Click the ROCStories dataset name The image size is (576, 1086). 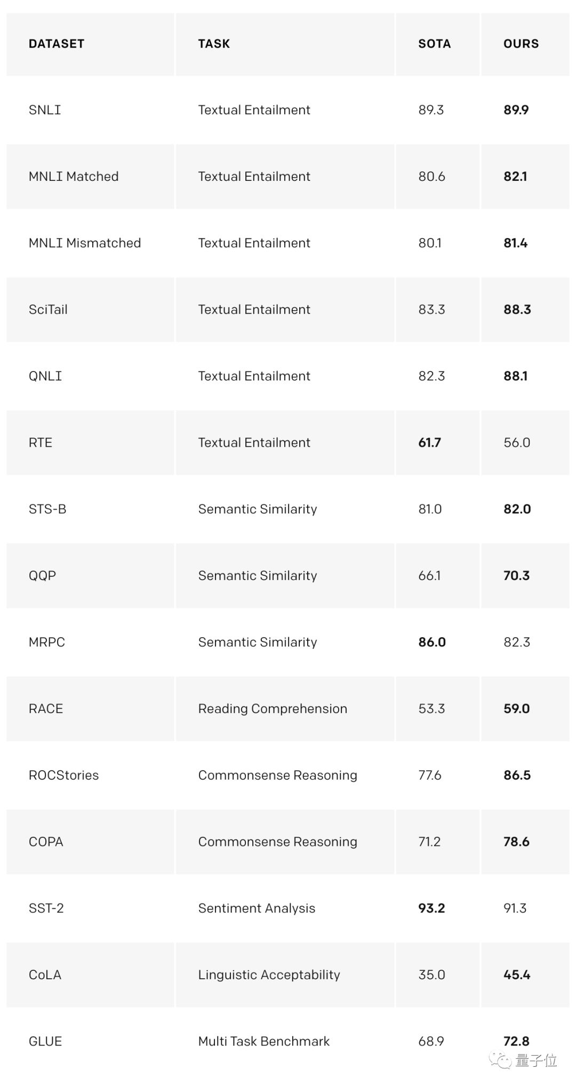(63, 775)
